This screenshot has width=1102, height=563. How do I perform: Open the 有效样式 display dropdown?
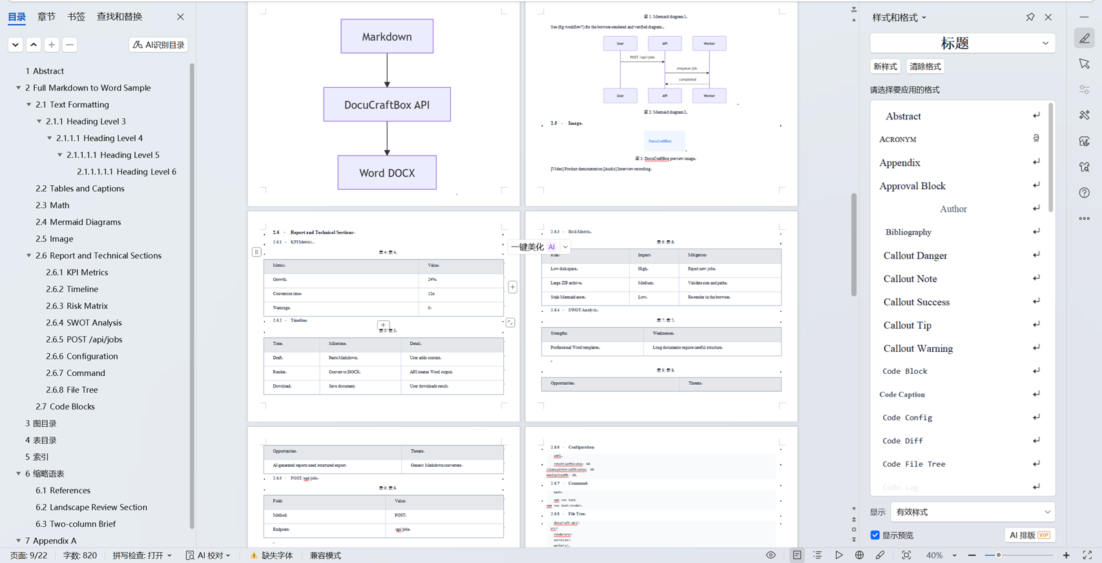(972, 512)
